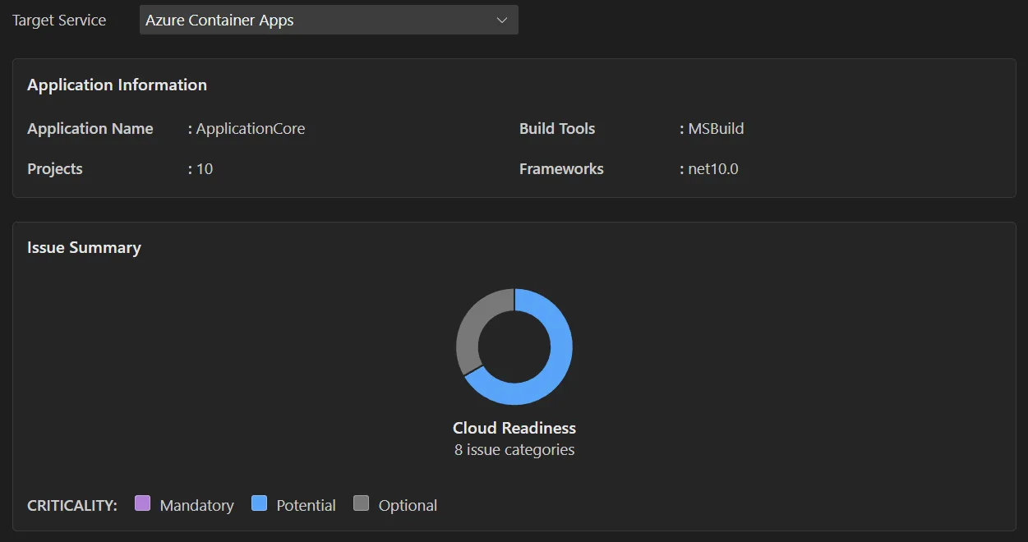Click the CRITICALITY legend label
The height and width of the screenshot is (542, 1028).
point(72,505)
